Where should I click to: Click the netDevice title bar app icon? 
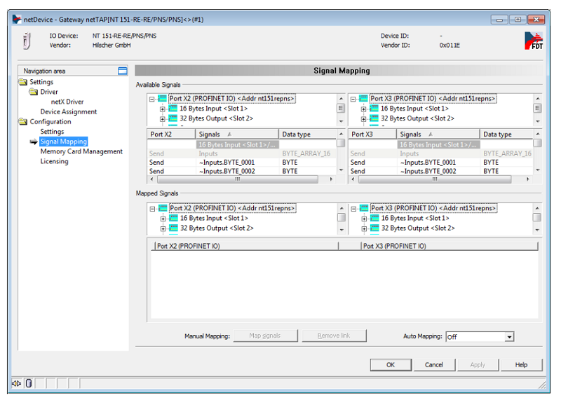pyautogui.click(x=16, y=20)
